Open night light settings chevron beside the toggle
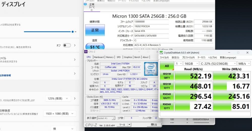 [x=75, y=45]
